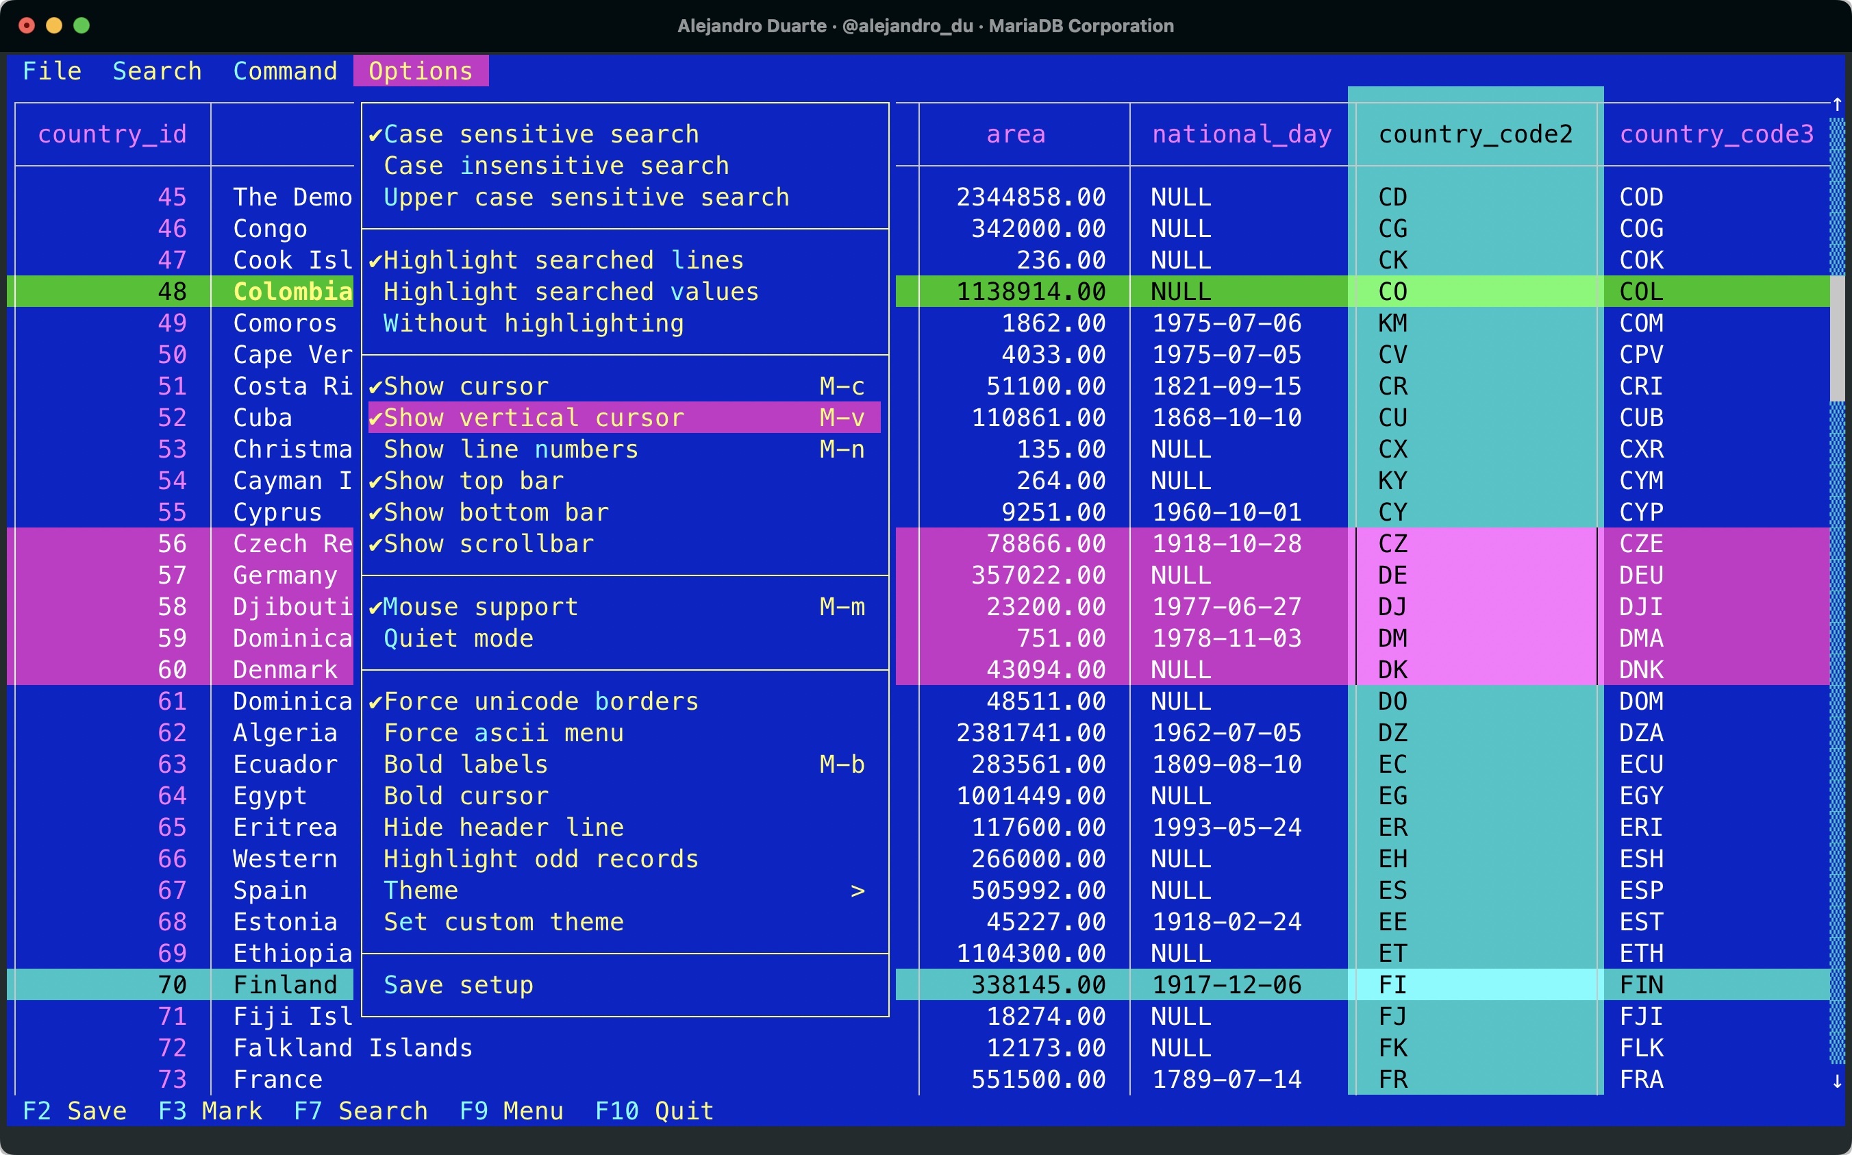Click the red close window button
The height and width of the screenshot is (1155, 1852).
point(27,25)
